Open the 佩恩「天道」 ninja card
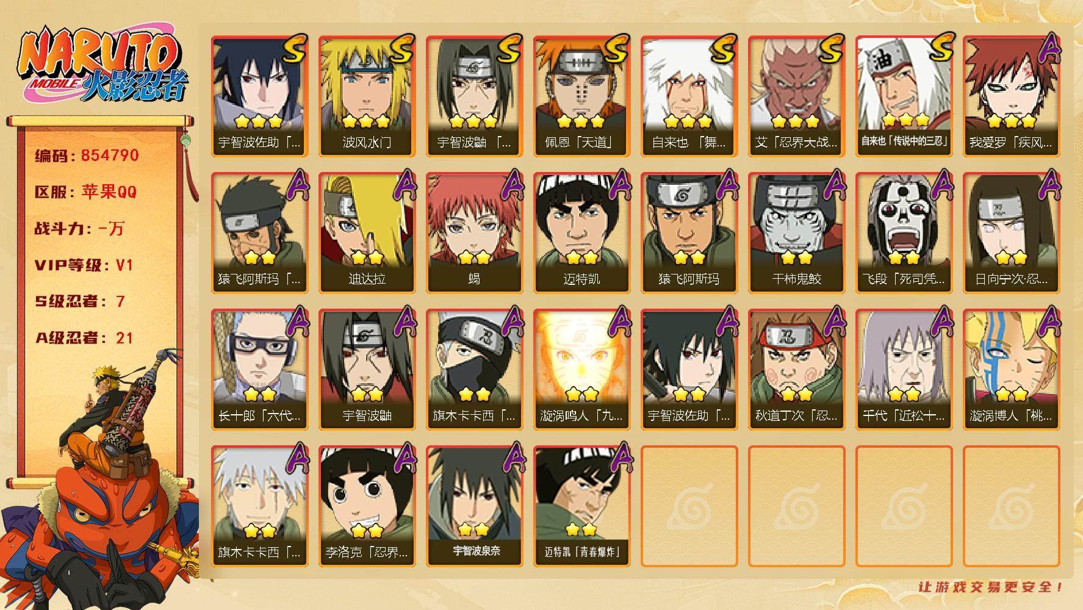1083x610 pixels. [x=582, y=96]
